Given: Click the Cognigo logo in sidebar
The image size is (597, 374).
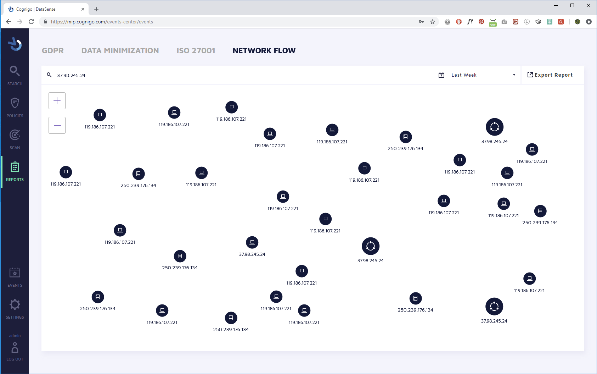Looking at the screenshot, I should coord(15,44).
